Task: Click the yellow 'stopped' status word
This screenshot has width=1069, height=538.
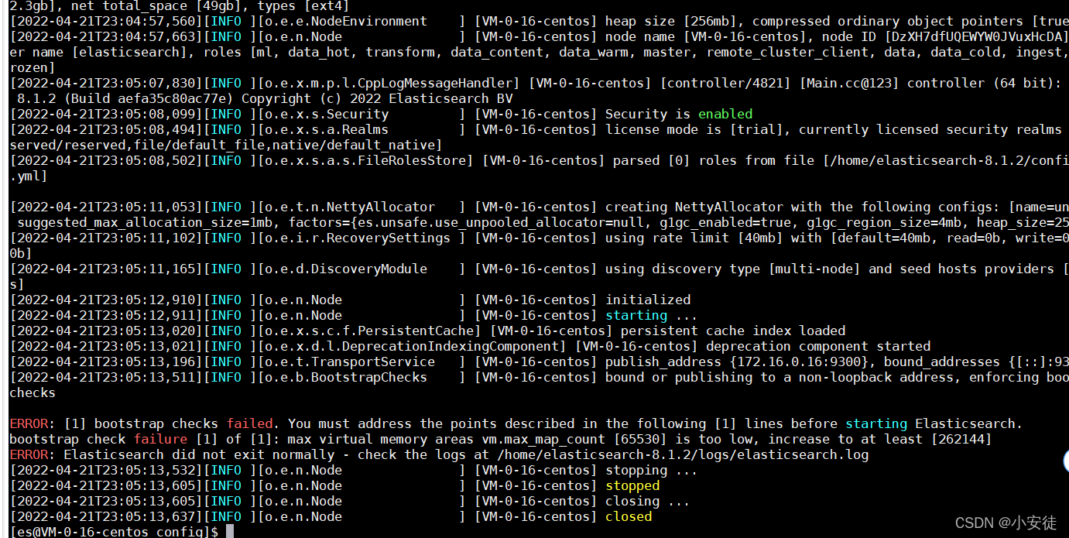Action: coord(632,485)
